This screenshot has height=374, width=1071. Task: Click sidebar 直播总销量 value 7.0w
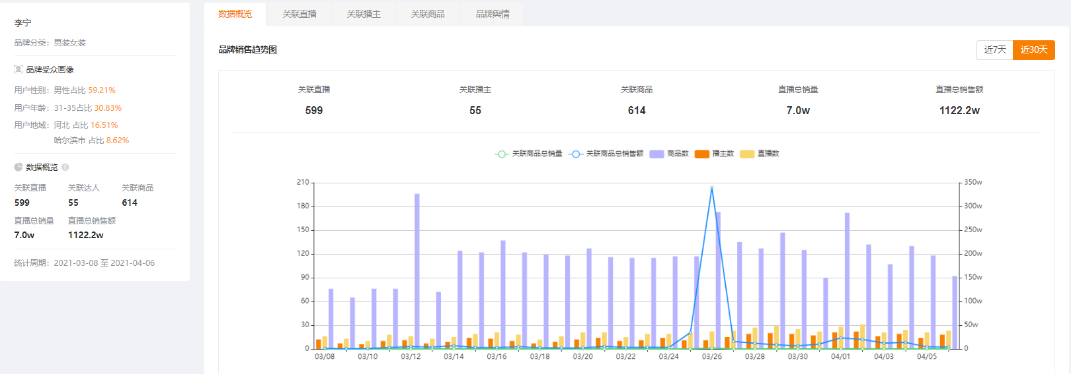click(24, 235)
